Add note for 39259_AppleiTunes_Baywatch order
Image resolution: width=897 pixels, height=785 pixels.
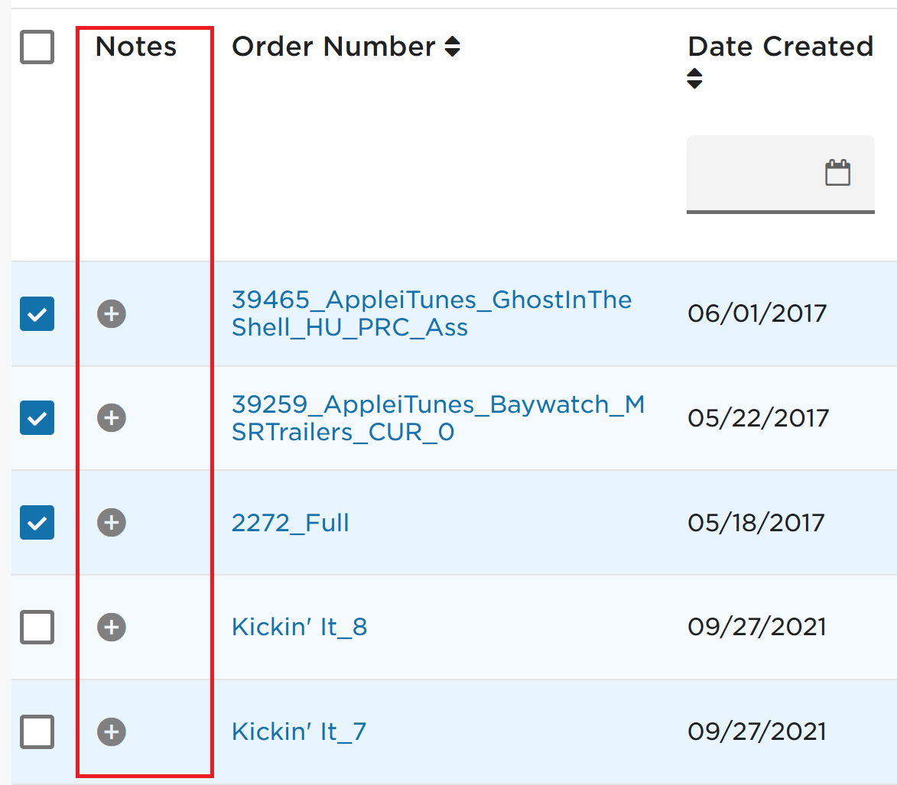(112, 418)
